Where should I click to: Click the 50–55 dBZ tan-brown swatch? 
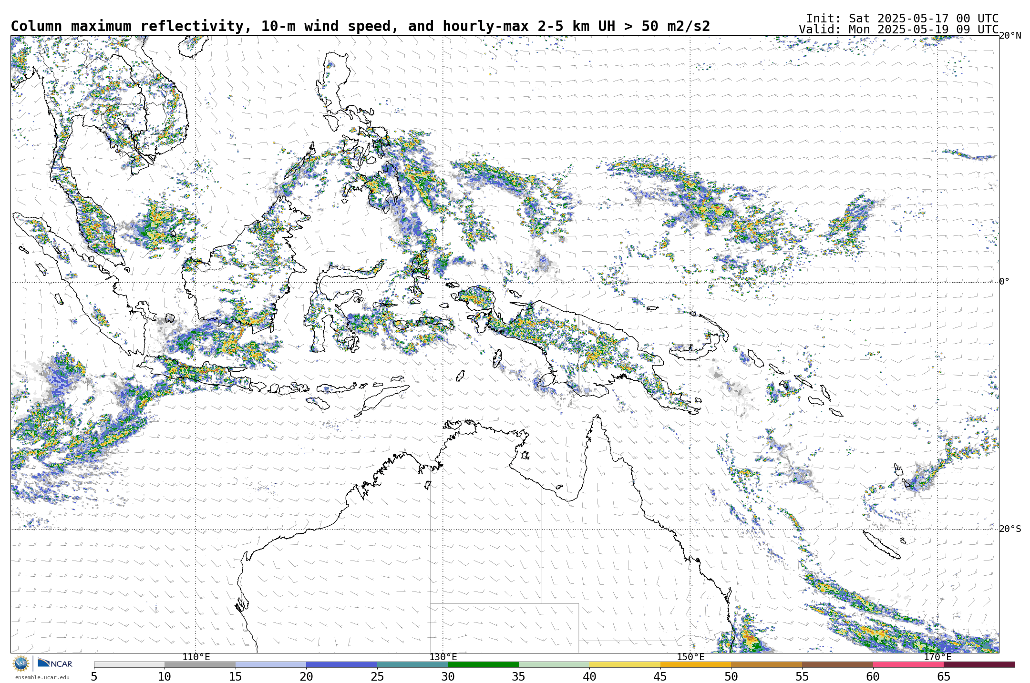coord(766,664)
